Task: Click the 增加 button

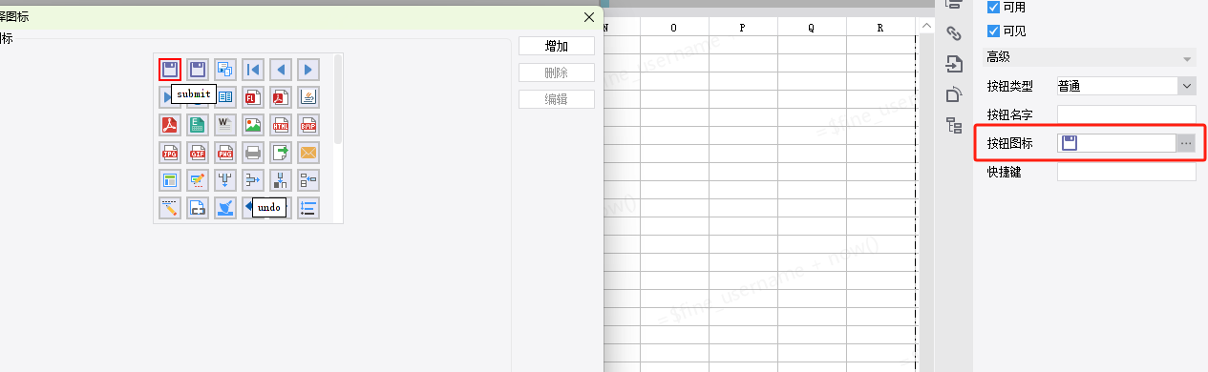Action: [x=557, y=46]
